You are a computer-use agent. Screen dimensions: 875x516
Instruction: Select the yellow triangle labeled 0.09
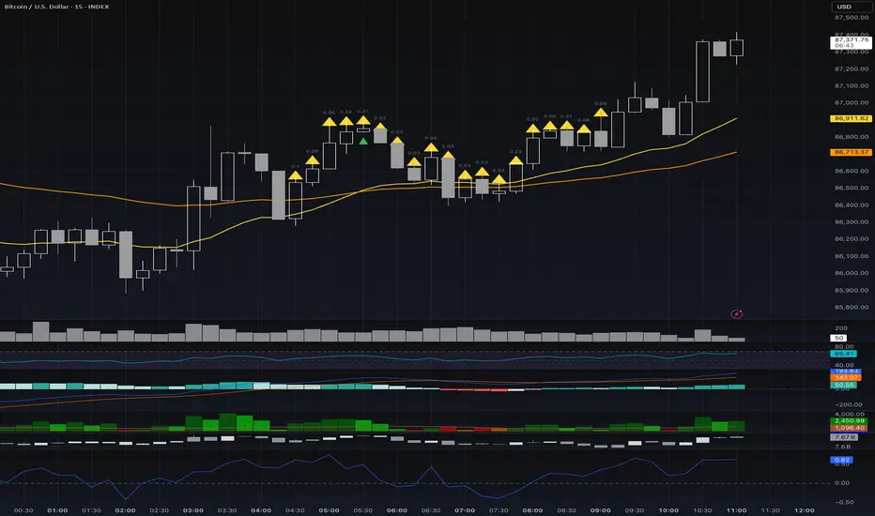601,113
